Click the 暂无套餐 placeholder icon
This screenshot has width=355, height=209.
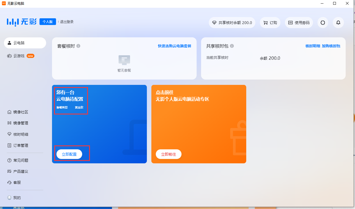click(124, 60)
